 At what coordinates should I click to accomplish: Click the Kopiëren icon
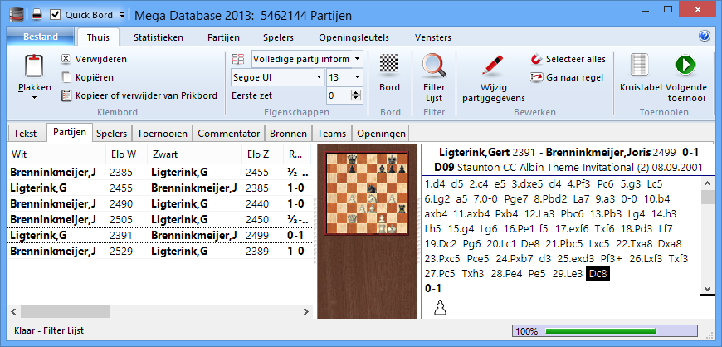pyautogui.click(x=66, y=77)
